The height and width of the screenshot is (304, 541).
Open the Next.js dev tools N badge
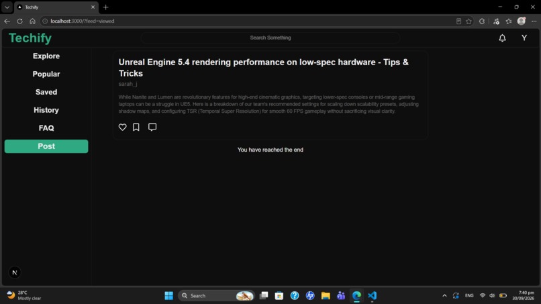point(15,272)
